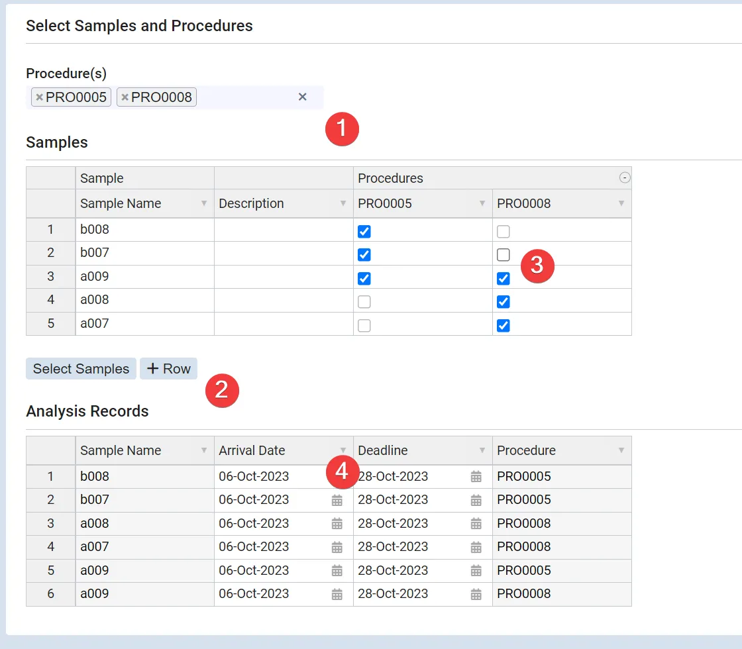Viewport: 742px width, 649px height.
Task: Open Deadline calendar for a007 row
Action: point(476,547)
